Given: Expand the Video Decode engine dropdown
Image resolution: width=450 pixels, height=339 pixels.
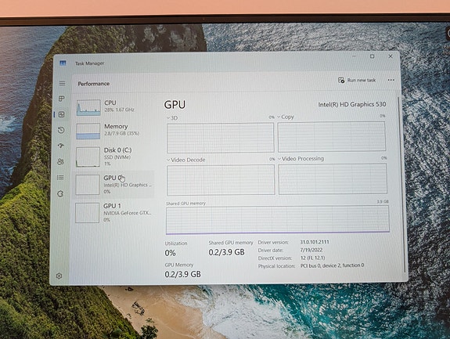Looking at the screenshot, I should pos(186,160).
